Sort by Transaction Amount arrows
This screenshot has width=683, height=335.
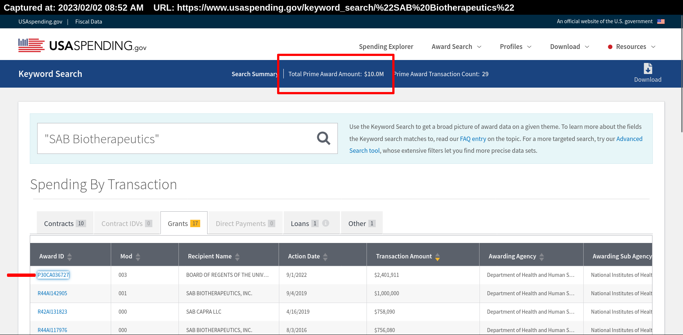point(438,257)
